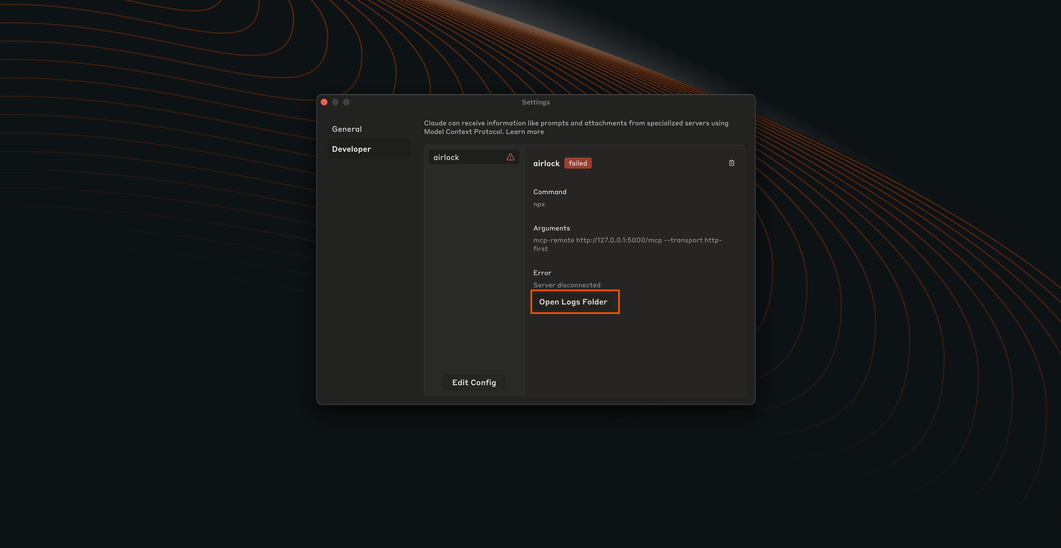This screenshot has width=1061, height=548.
Task: Click the yellow minimize traffic light
Action: (x=335, y=102)
